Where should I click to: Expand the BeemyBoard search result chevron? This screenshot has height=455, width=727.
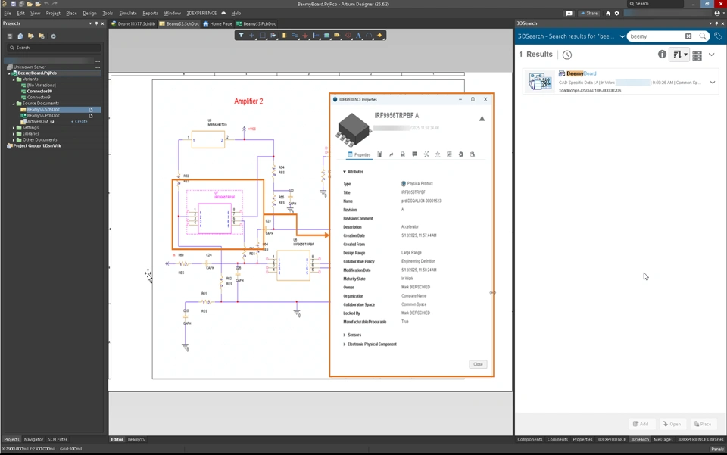pos(713,82)
